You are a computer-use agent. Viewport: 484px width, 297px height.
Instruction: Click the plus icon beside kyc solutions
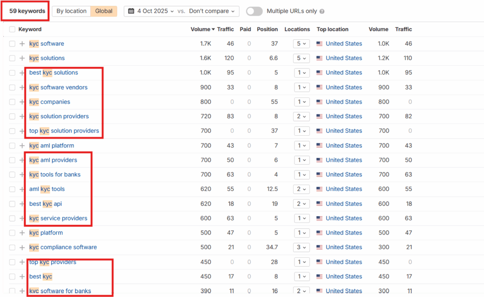point(22,58)
